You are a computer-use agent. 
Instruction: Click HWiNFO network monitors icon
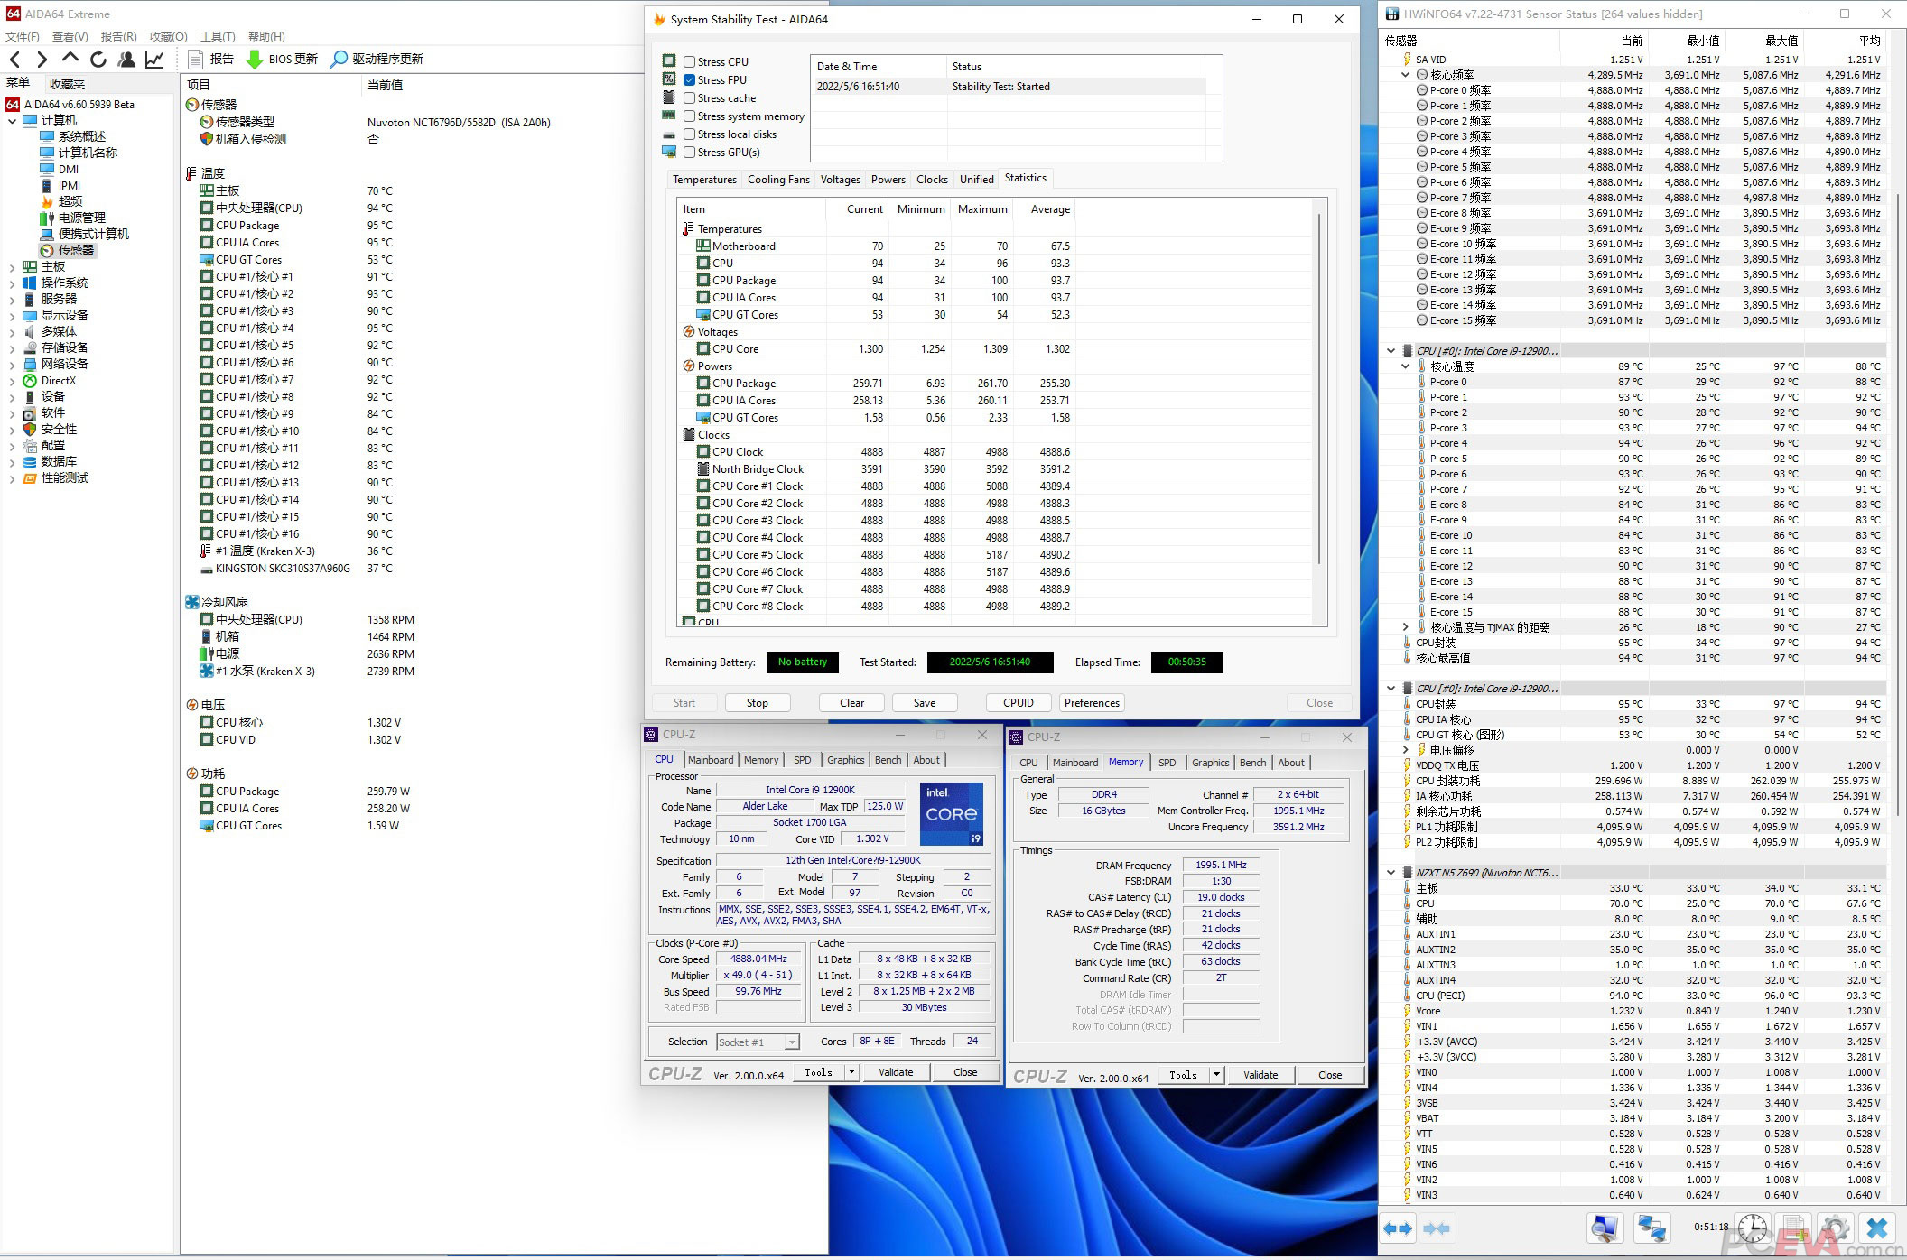pyautogui.click(x=1651, y=1228)
